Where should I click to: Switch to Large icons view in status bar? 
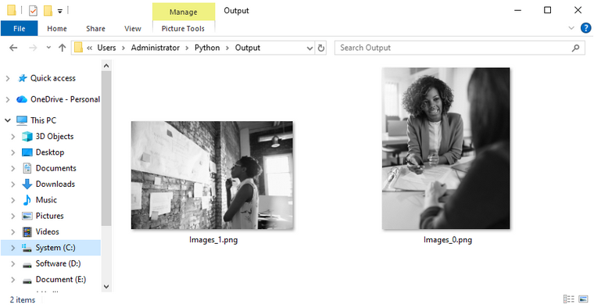pyautogui.click(x=583, y=299)
